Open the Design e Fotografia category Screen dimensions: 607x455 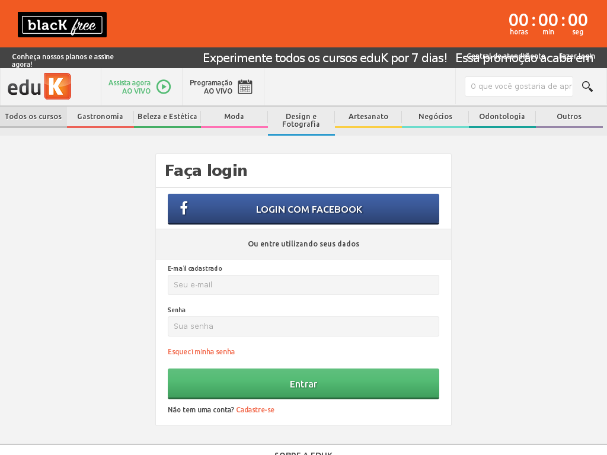click(x=301, y=120)
